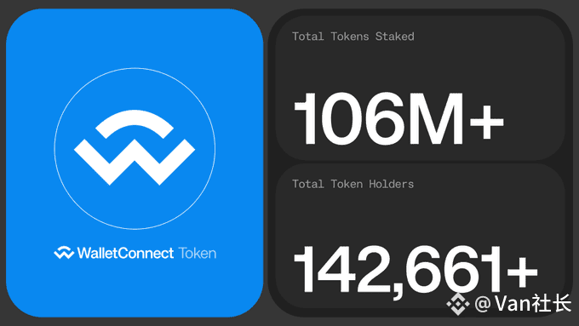Click the word Holders in the bottom card
This screenshot has width=579, height=326.
point(392,184)
